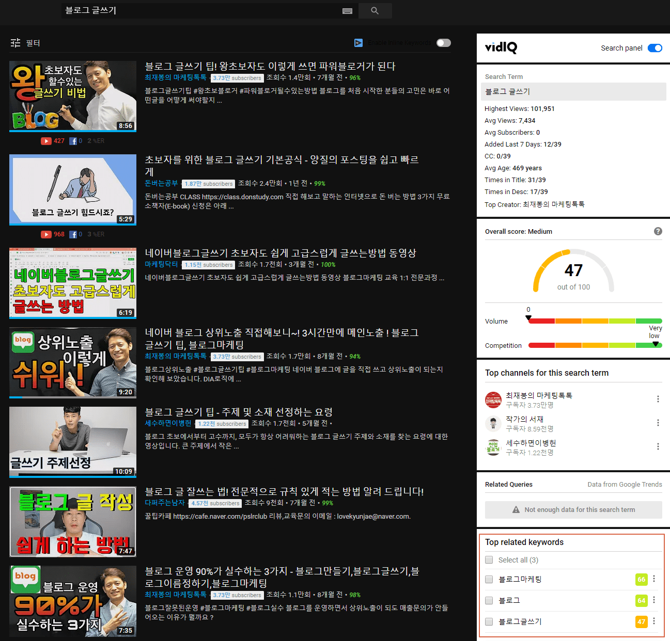This screenshot has width=670, height=641.
Task: Click 작가의 서재 channel avatar
Action: click(x=493, y=424)
